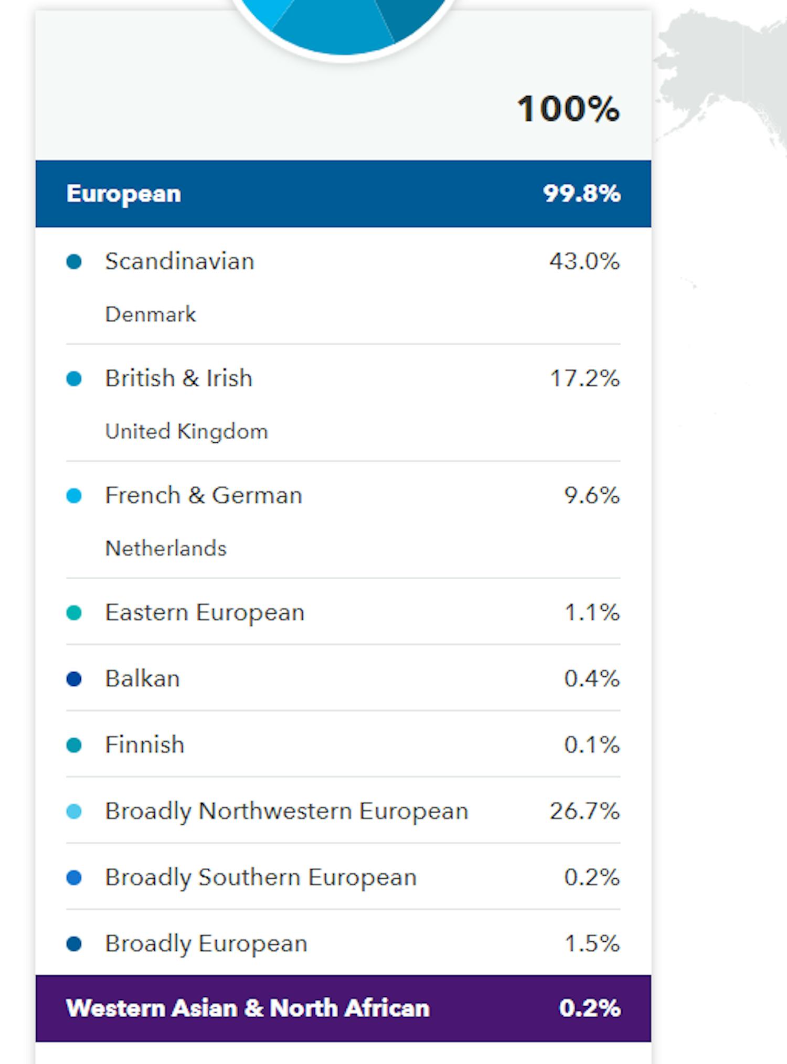Click the United Kingdom region label
Screen dimensions: 787x1064
tap(186, 431)
